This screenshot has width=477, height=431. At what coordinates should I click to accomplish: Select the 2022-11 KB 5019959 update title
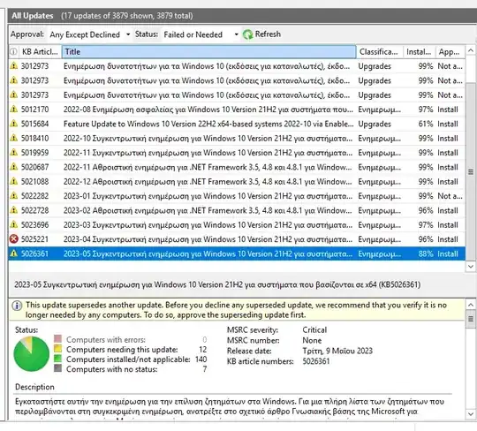point(208,153)
